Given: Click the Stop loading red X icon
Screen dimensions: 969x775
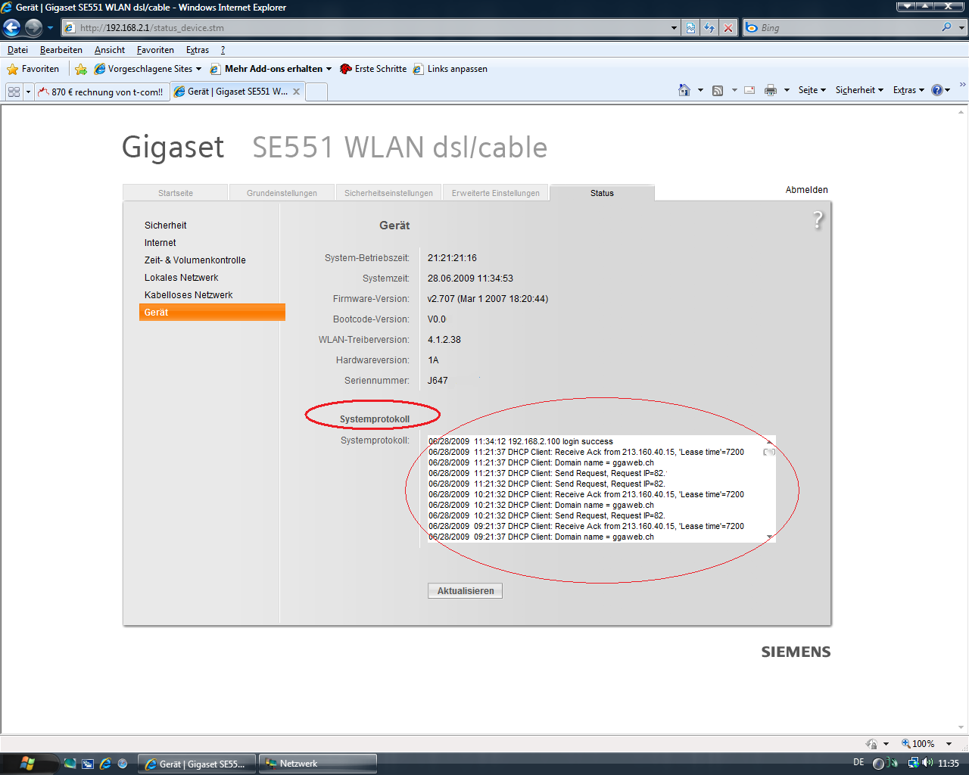Looking at the screenshot, I should tap(728, 28).
